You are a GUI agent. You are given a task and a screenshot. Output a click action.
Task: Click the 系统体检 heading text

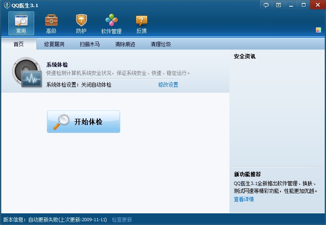(x=57, y=65)
